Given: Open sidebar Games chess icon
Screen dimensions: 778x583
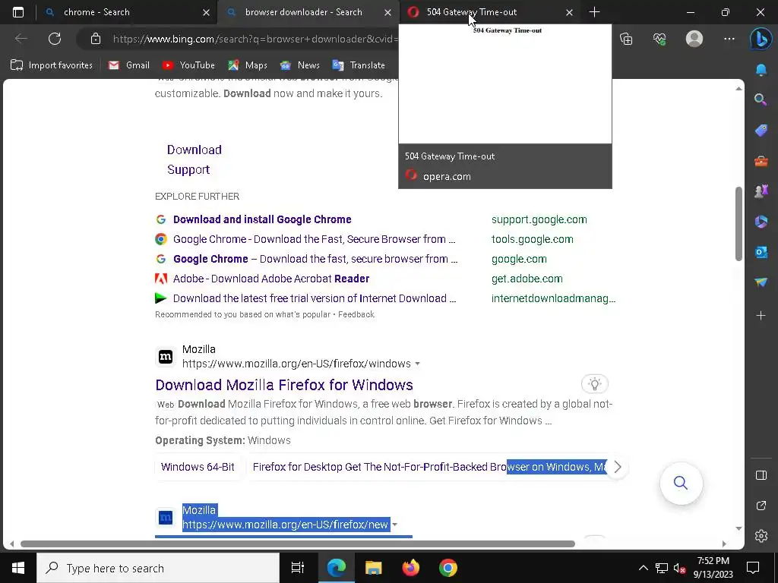Looking at the screenshot, I should 761,191.
